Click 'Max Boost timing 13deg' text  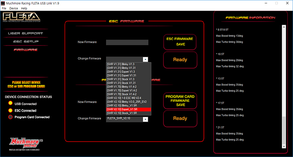click(x=229, y=36)
